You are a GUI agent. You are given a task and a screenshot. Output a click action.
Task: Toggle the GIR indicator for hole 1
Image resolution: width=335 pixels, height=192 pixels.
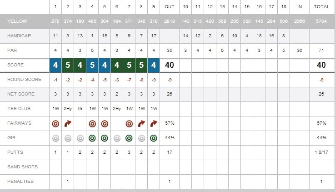(x=55, y=138)
